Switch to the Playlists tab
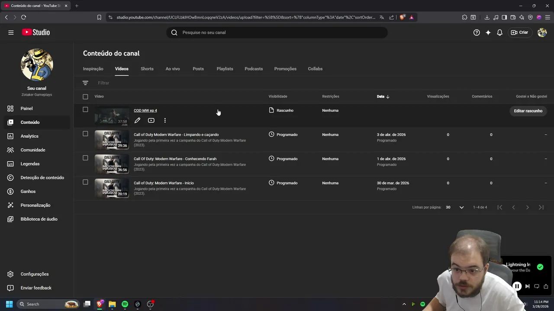 [225, 69]
